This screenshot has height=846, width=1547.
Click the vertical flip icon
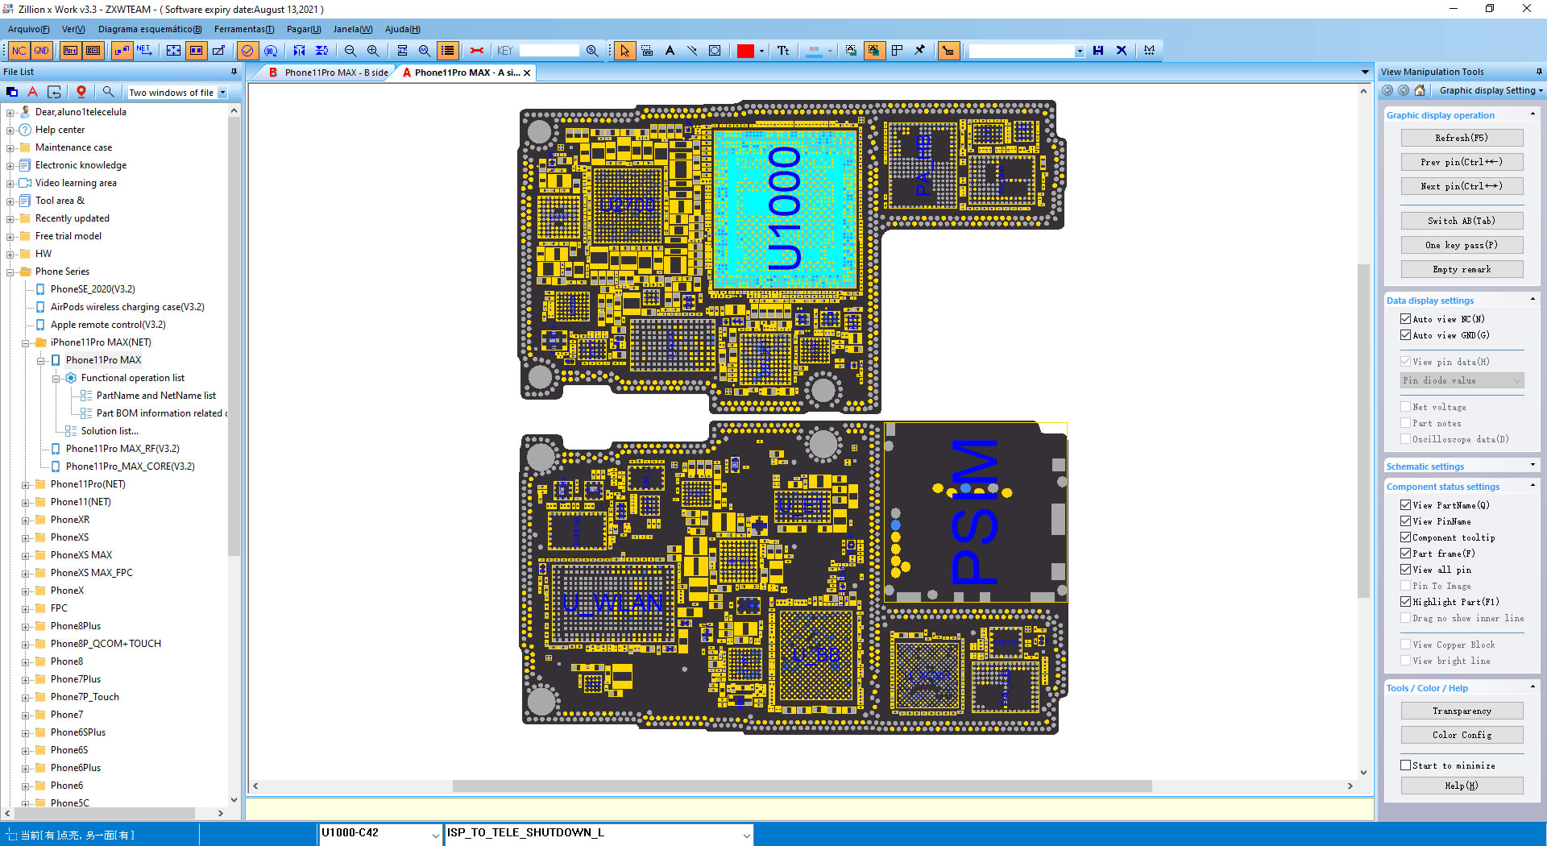pyautogui.click(x=321, y=51)
